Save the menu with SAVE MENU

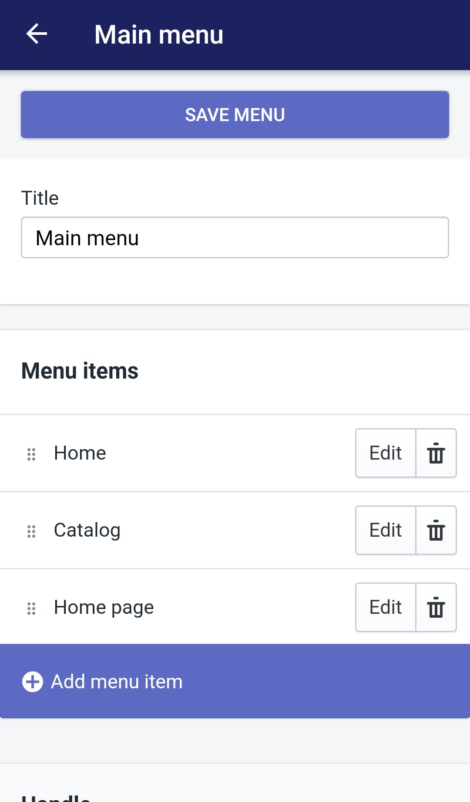[x=235, y=115]
